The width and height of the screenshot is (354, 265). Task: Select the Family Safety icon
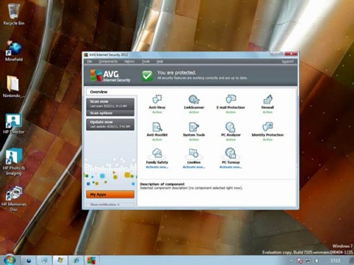click(157, 153)
